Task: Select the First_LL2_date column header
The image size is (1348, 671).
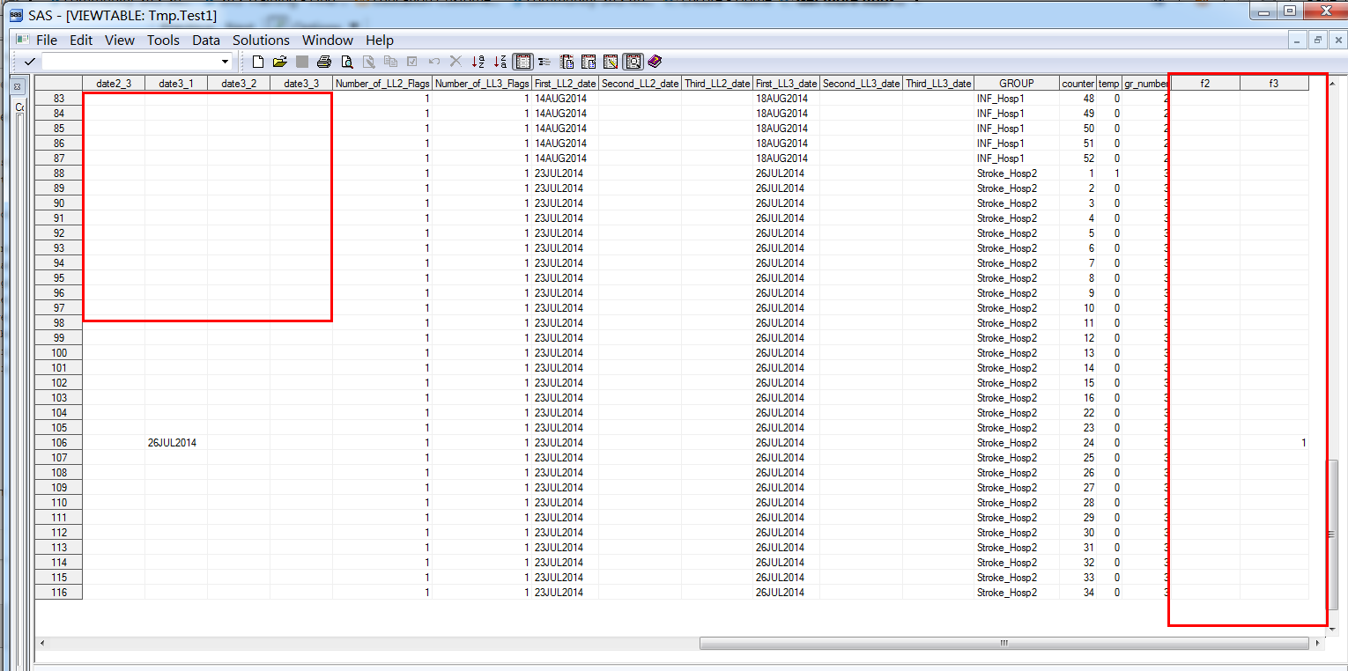Action: tap(565, 84)
